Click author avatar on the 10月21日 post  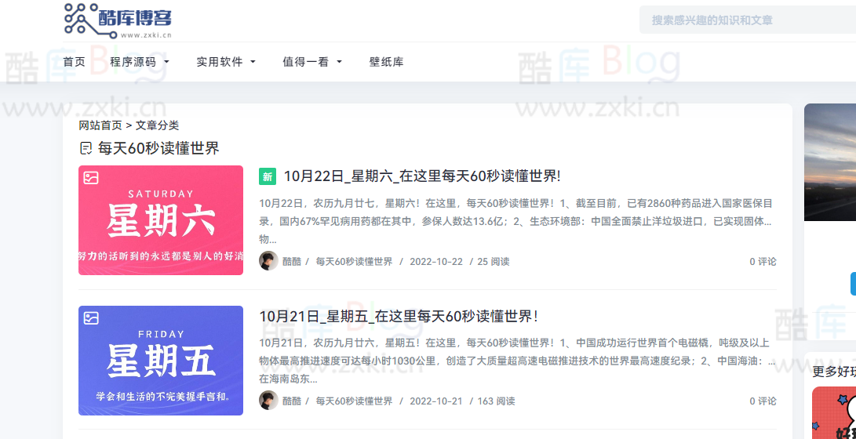click(268, 401)
